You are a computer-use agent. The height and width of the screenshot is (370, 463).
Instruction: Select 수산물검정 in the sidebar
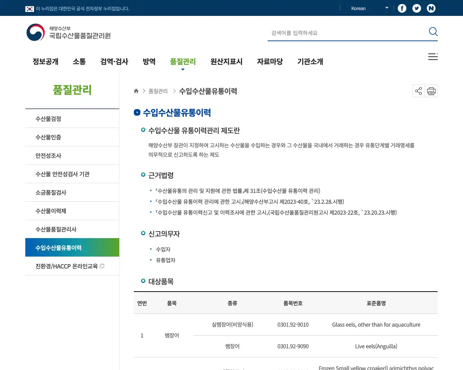click(72, 119)
